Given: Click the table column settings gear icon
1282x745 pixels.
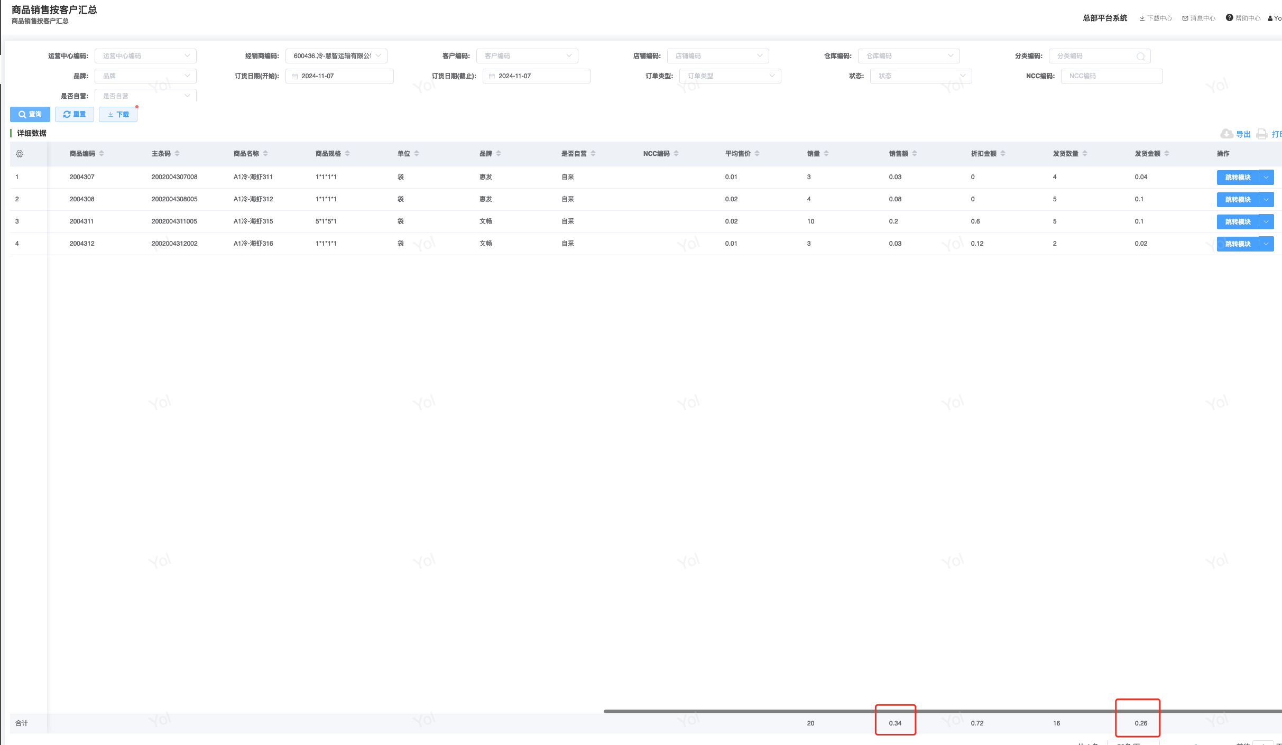Looking at the screenshot, I should coord(20,154).
